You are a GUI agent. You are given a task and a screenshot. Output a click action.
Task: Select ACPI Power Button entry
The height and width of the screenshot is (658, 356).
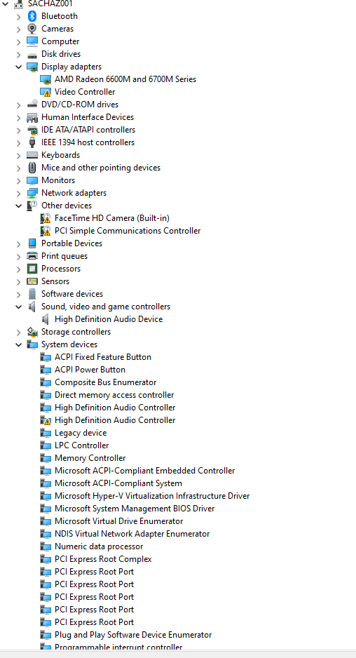[90, 369]
